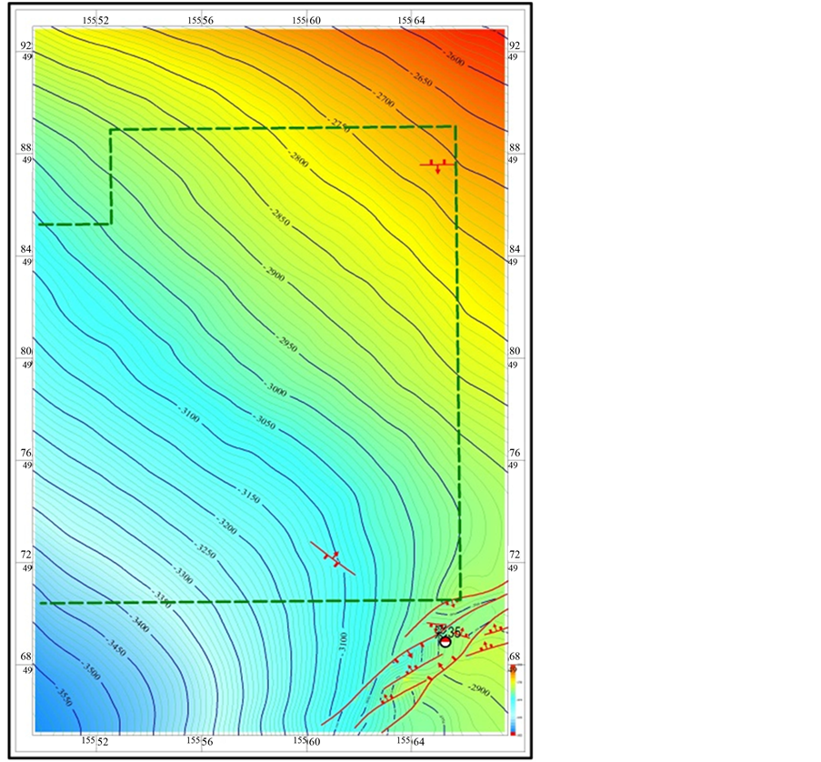Select the -2950 contour label
This screenshot has height=762, width=821.
click(285, 346)
